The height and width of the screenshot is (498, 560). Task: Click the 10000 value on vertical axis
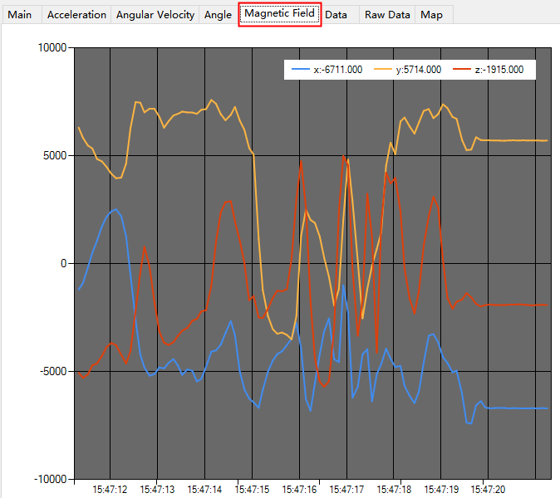52,48
